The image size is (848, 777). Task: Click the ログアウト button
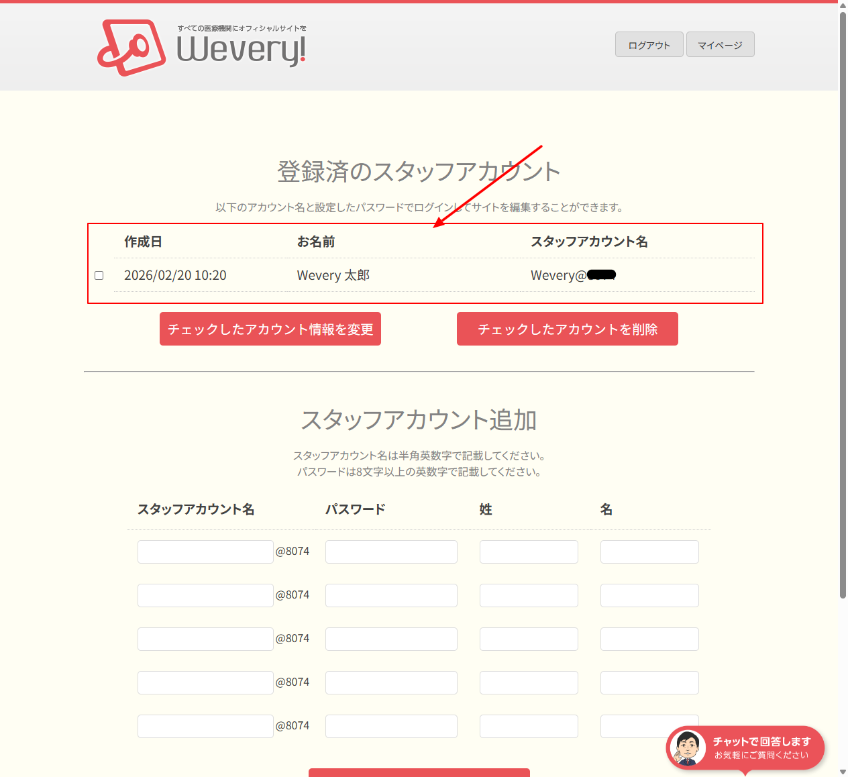point(649,45)
